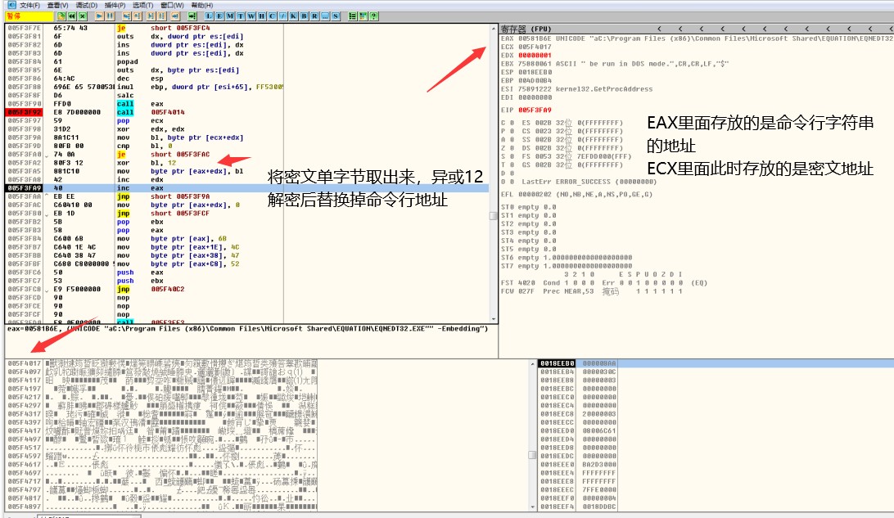Click the Run program play icon

point(99,16)
